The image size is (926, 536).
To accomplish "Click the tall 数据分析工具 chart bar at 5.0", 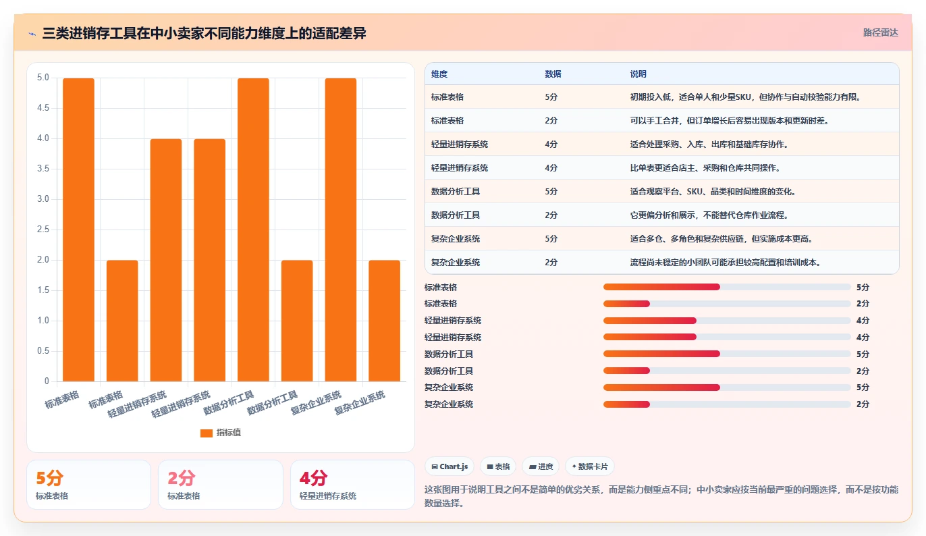I will [253, 230].
